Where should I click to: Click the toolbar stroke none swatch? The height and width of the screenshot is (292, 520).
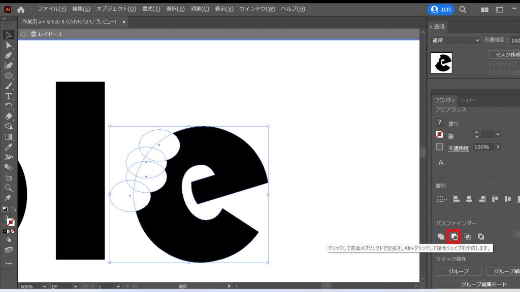(11, 223)
